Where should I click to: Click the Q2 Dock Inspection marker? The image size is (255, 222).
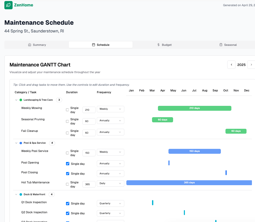184,212
